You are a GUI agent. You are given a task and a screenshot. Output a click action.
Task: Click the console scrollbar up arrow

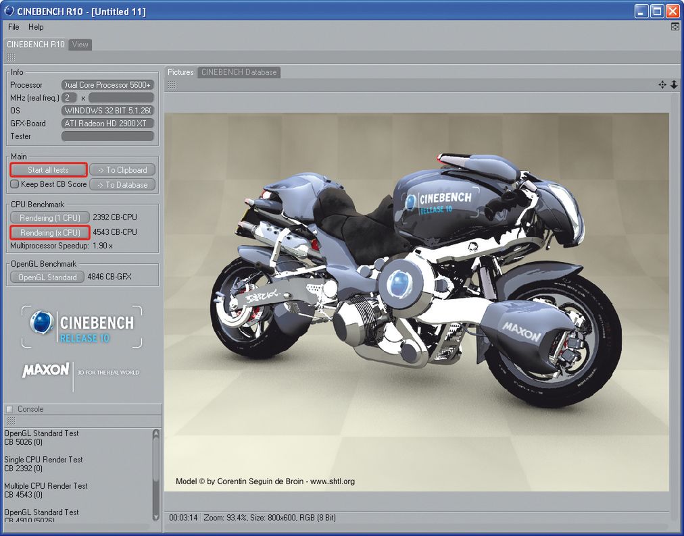pyautogui.click(x=156, y=433)
